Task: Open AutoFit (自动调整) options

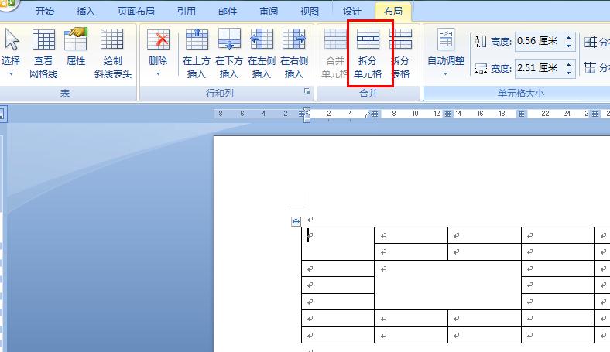Action: [446, 53]
